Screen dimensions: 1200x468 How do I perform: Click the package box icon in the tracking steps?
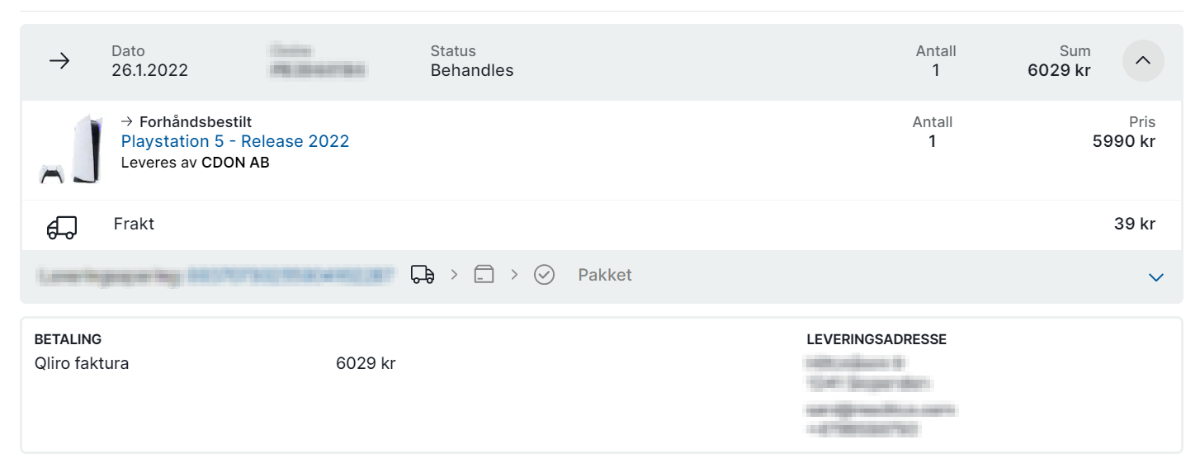[x=484, y=275]
